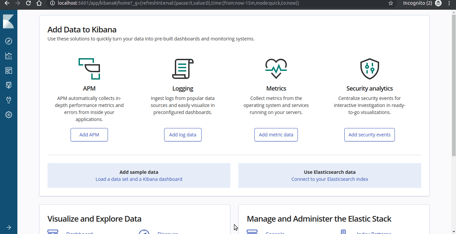Click the Add APM button
Screen dimensions: 456x234
coord(89,135)
